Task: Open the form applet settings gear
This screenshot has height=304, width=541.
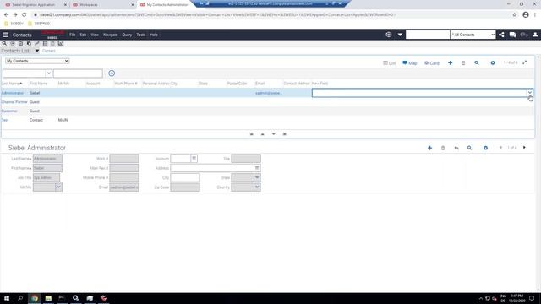Action: click(485, 148)
